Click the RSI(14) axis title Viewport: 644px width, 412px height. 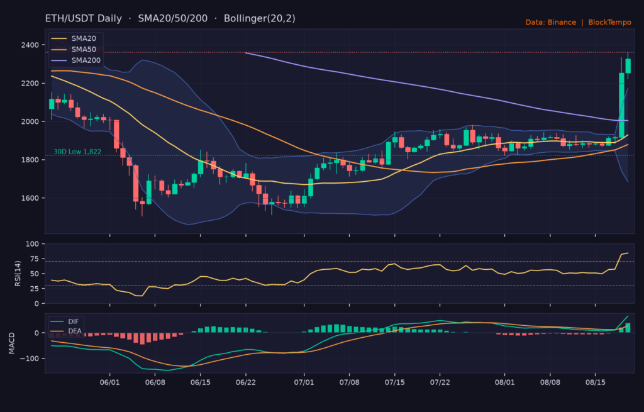(18, 274)
